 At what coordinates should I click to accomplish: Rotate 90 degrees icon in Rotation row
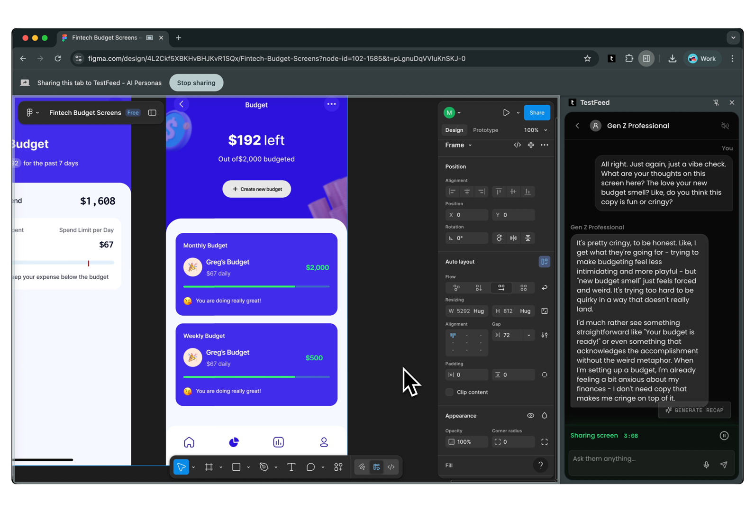pos(499,238)
